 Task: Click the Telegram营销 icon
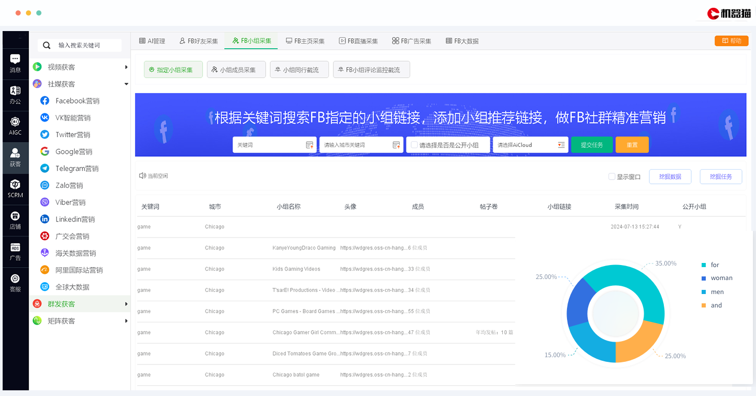click(x=45, y=168)
